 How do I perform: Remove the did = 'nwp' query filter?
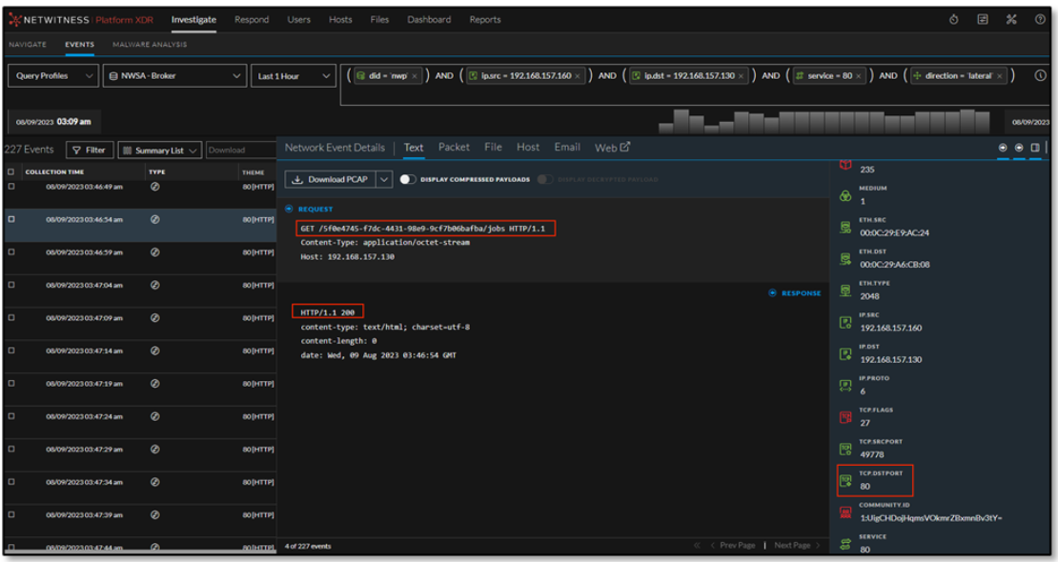tap(416, 76)
